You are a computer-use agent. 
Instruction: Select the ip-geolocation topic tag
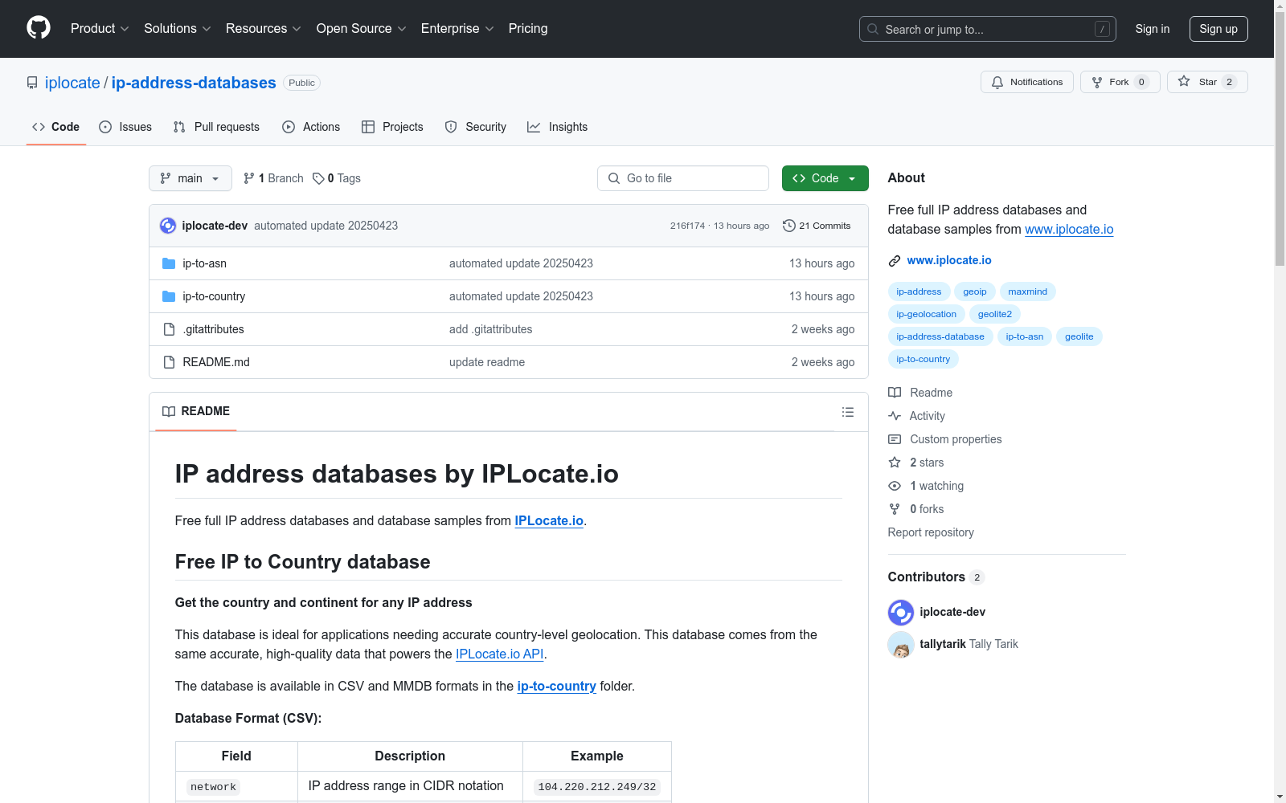click(x=927, y=314)
